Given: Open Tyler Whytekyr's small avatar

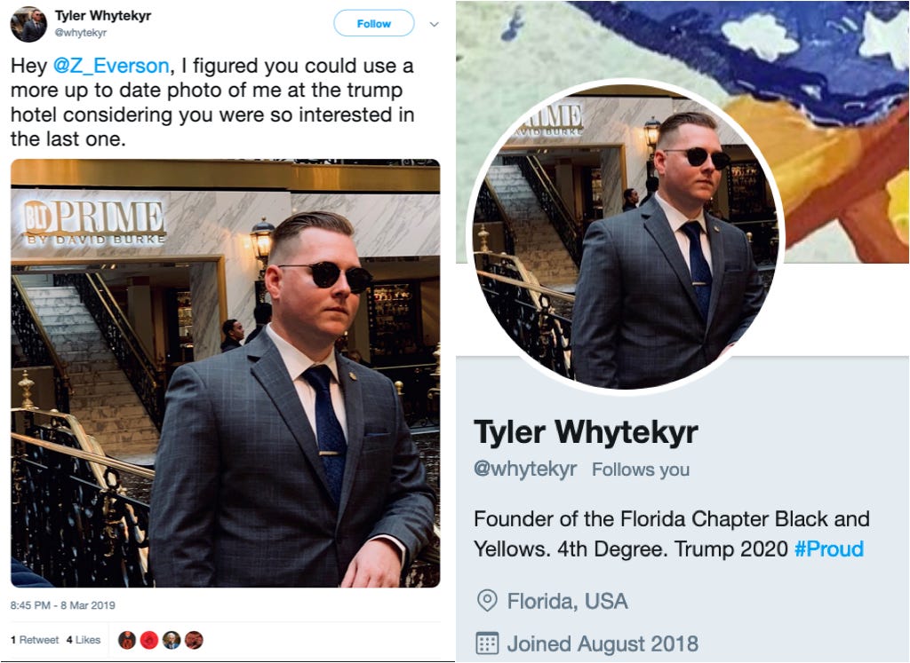Looking at the screenshot, I should coord(28,25).
